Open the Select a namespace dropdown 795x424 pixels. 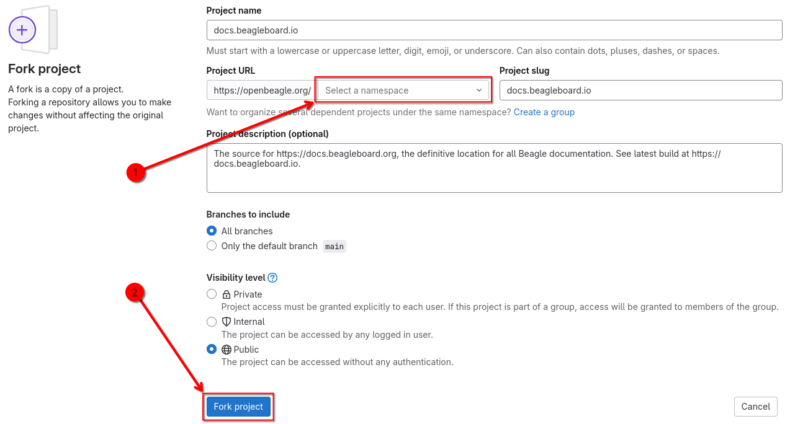coord(397,91)
